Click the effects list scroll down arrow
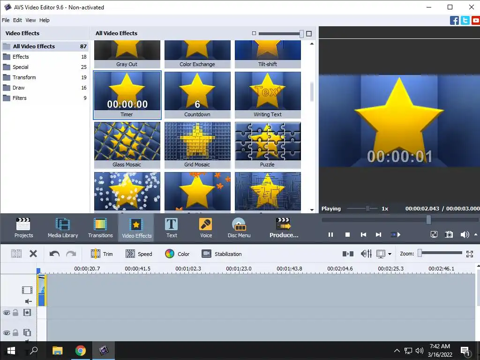The width and height of the screenshot is (480, 360). pos(312,210)
